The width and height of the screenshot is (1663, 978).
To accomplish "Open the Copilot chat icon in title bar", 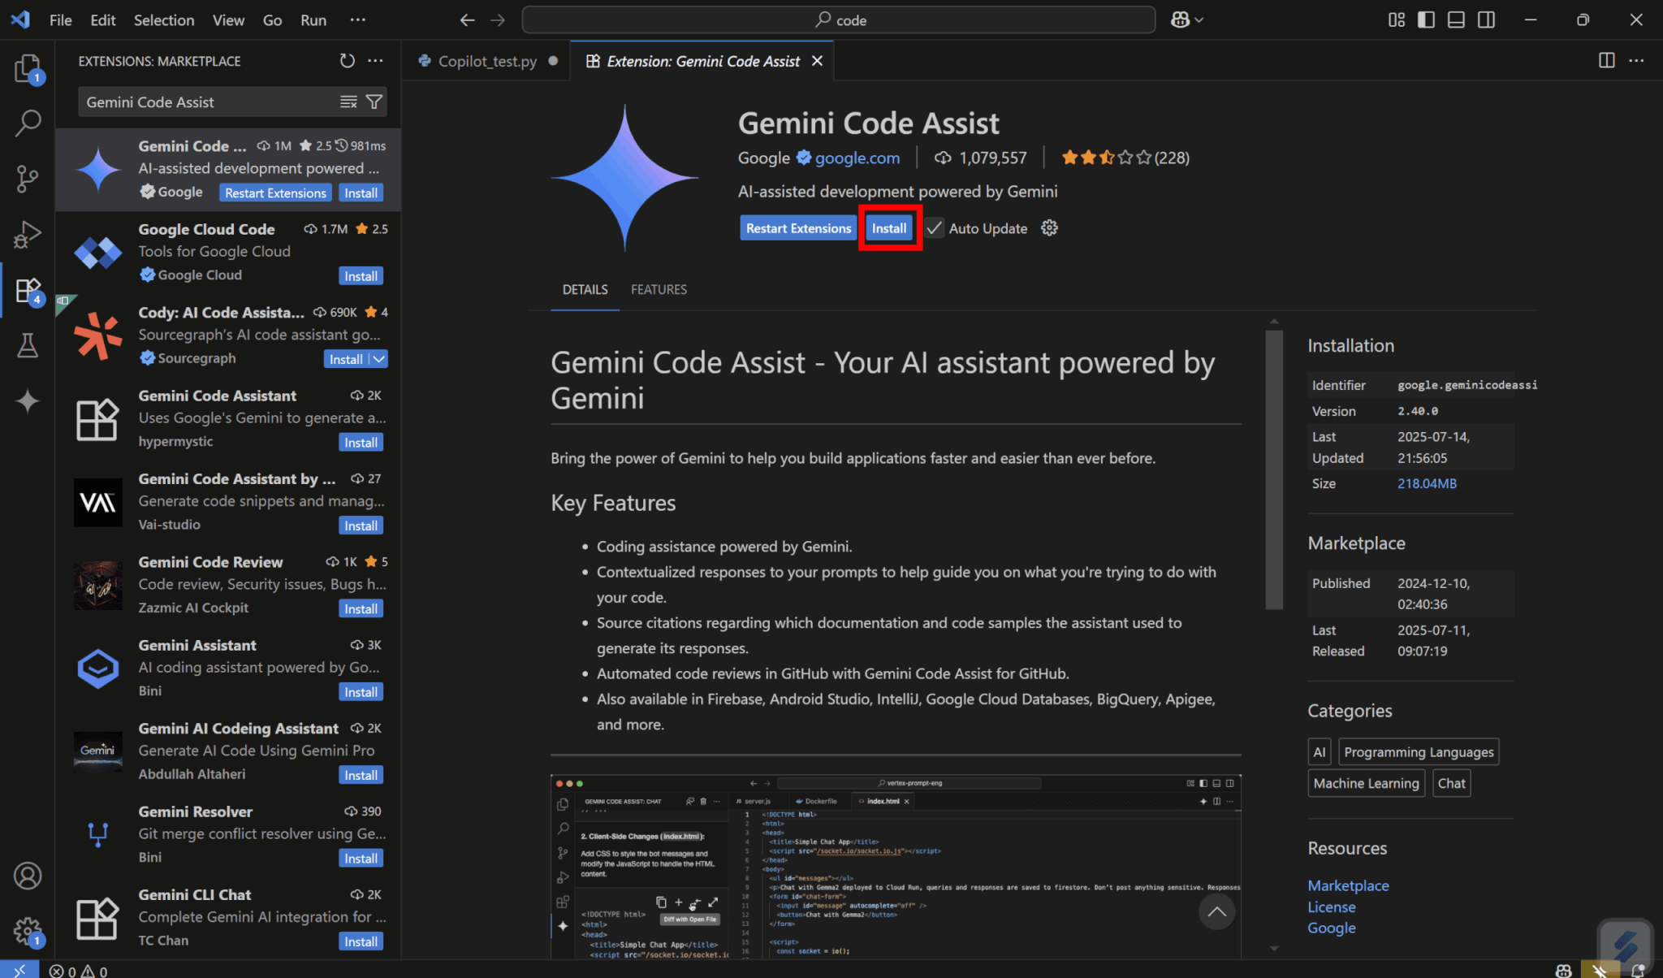I will (x=1180, y=19).
